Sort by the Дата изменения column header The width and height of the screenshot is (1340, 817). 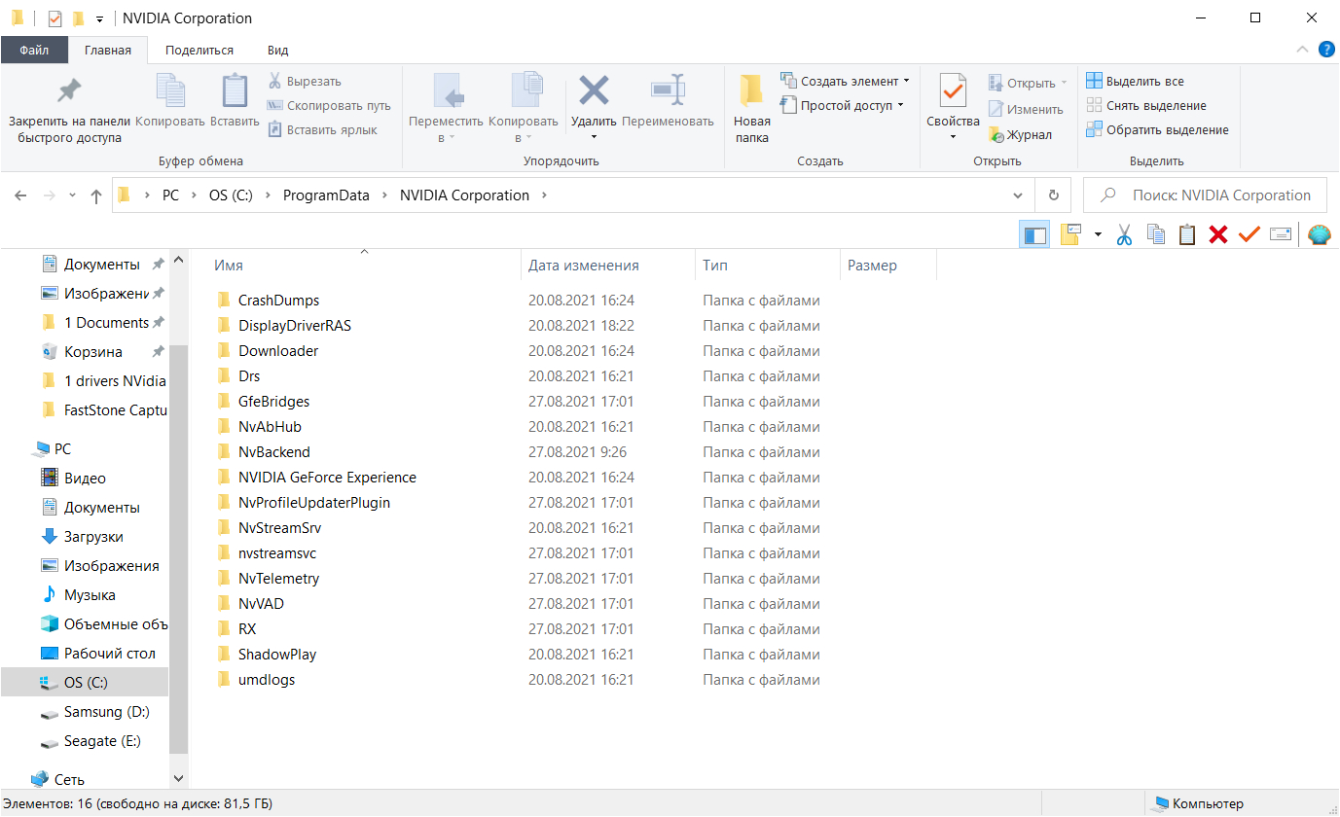click(608, 265)
